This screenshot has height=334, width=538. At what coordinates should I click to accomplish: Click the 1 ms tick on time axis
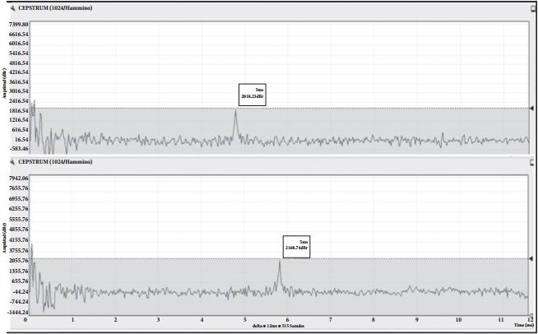72,321
